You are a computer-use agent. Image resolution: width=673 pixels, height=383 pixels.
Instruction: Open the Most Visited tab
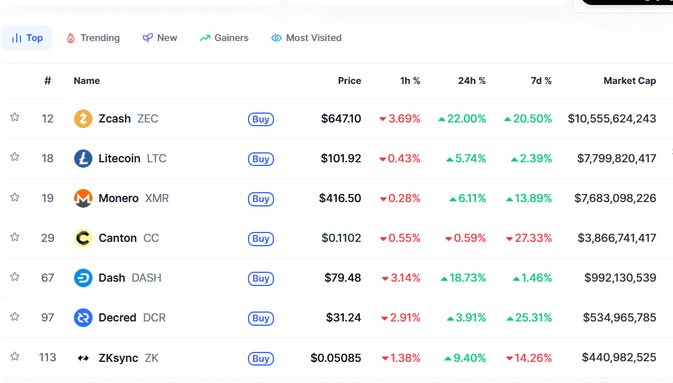point(306,38)
